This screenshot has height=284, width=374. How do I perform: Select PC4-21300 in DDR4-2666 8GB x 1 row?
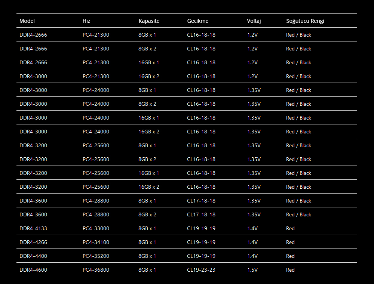point(96,35)
